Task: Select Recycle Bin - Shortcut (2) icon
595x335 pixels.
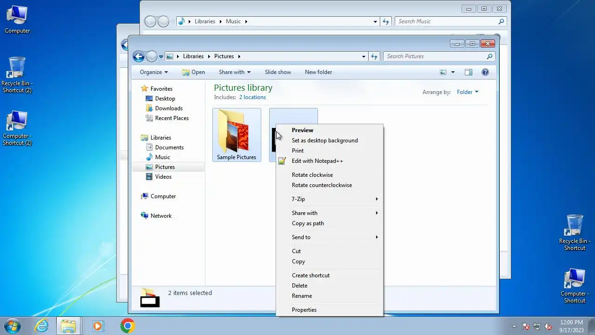Action: pyautogui.click(x=17, y=74)
